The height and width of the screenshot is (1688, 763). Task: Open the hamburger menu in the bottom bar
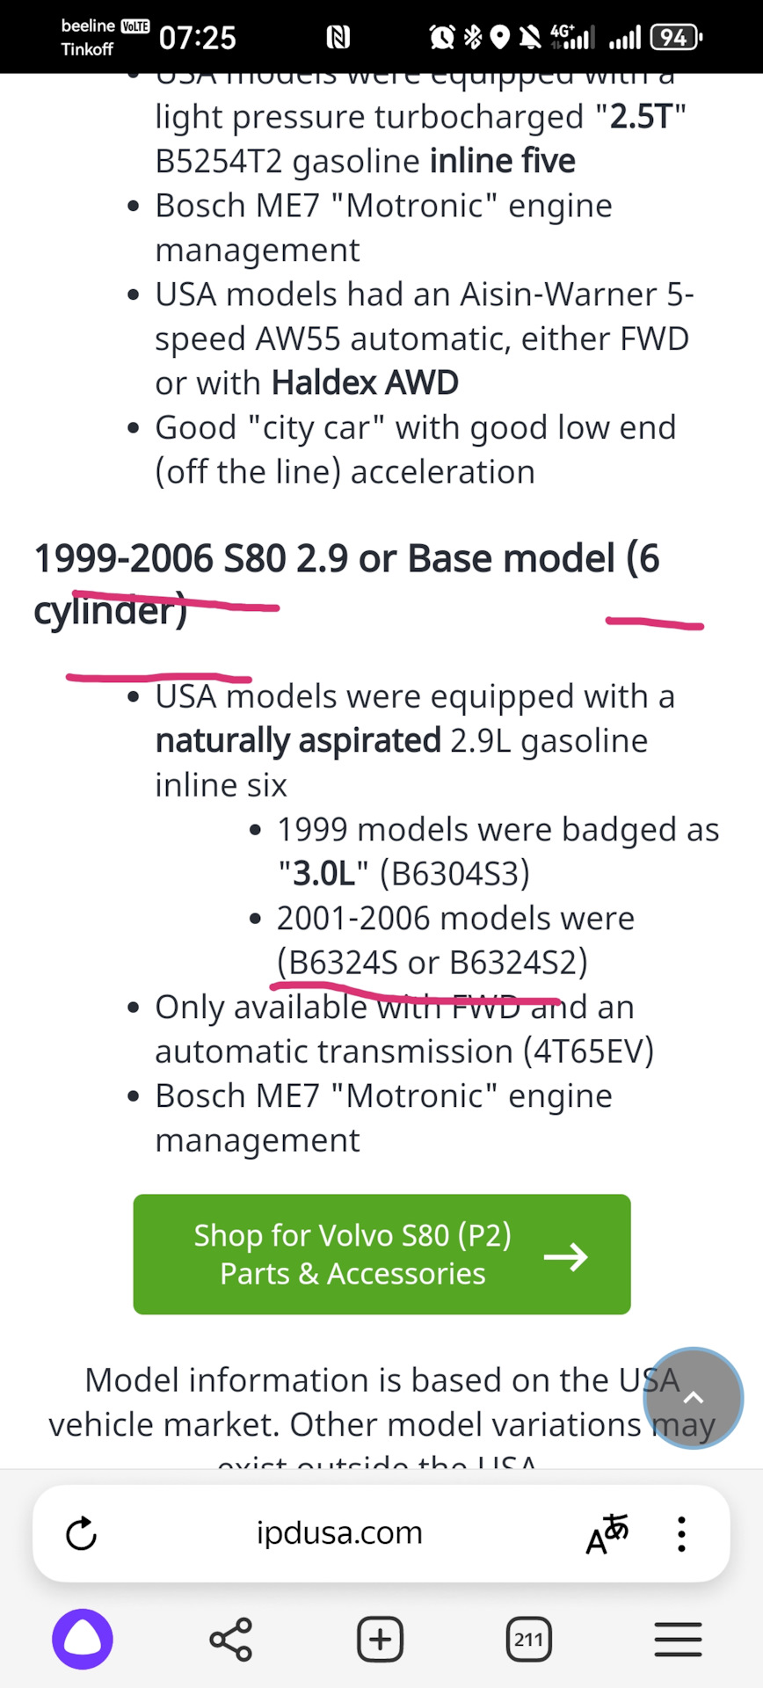678,1640
